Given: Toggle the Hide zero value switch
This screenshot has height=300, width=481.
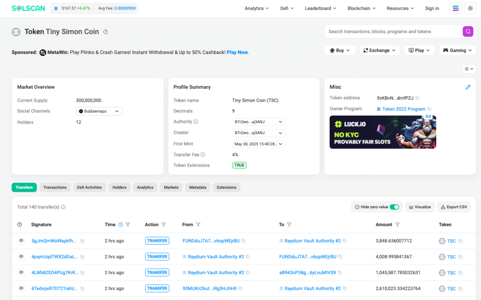Looking at the screenshot, I should [394, 207].
